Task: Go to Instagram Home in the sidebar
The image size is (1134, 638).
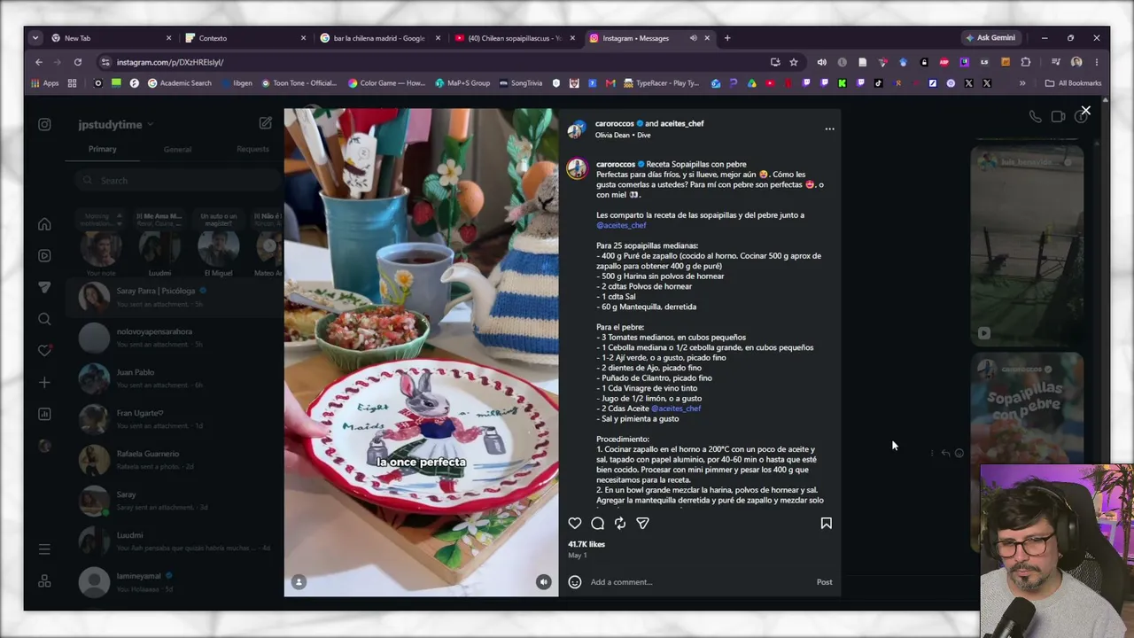Action: click(44, 224)
